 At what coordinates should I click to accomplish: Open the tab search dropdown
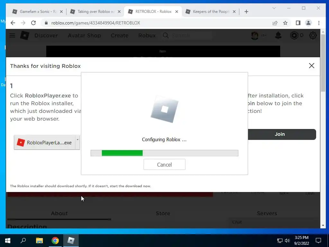[274, 8]
